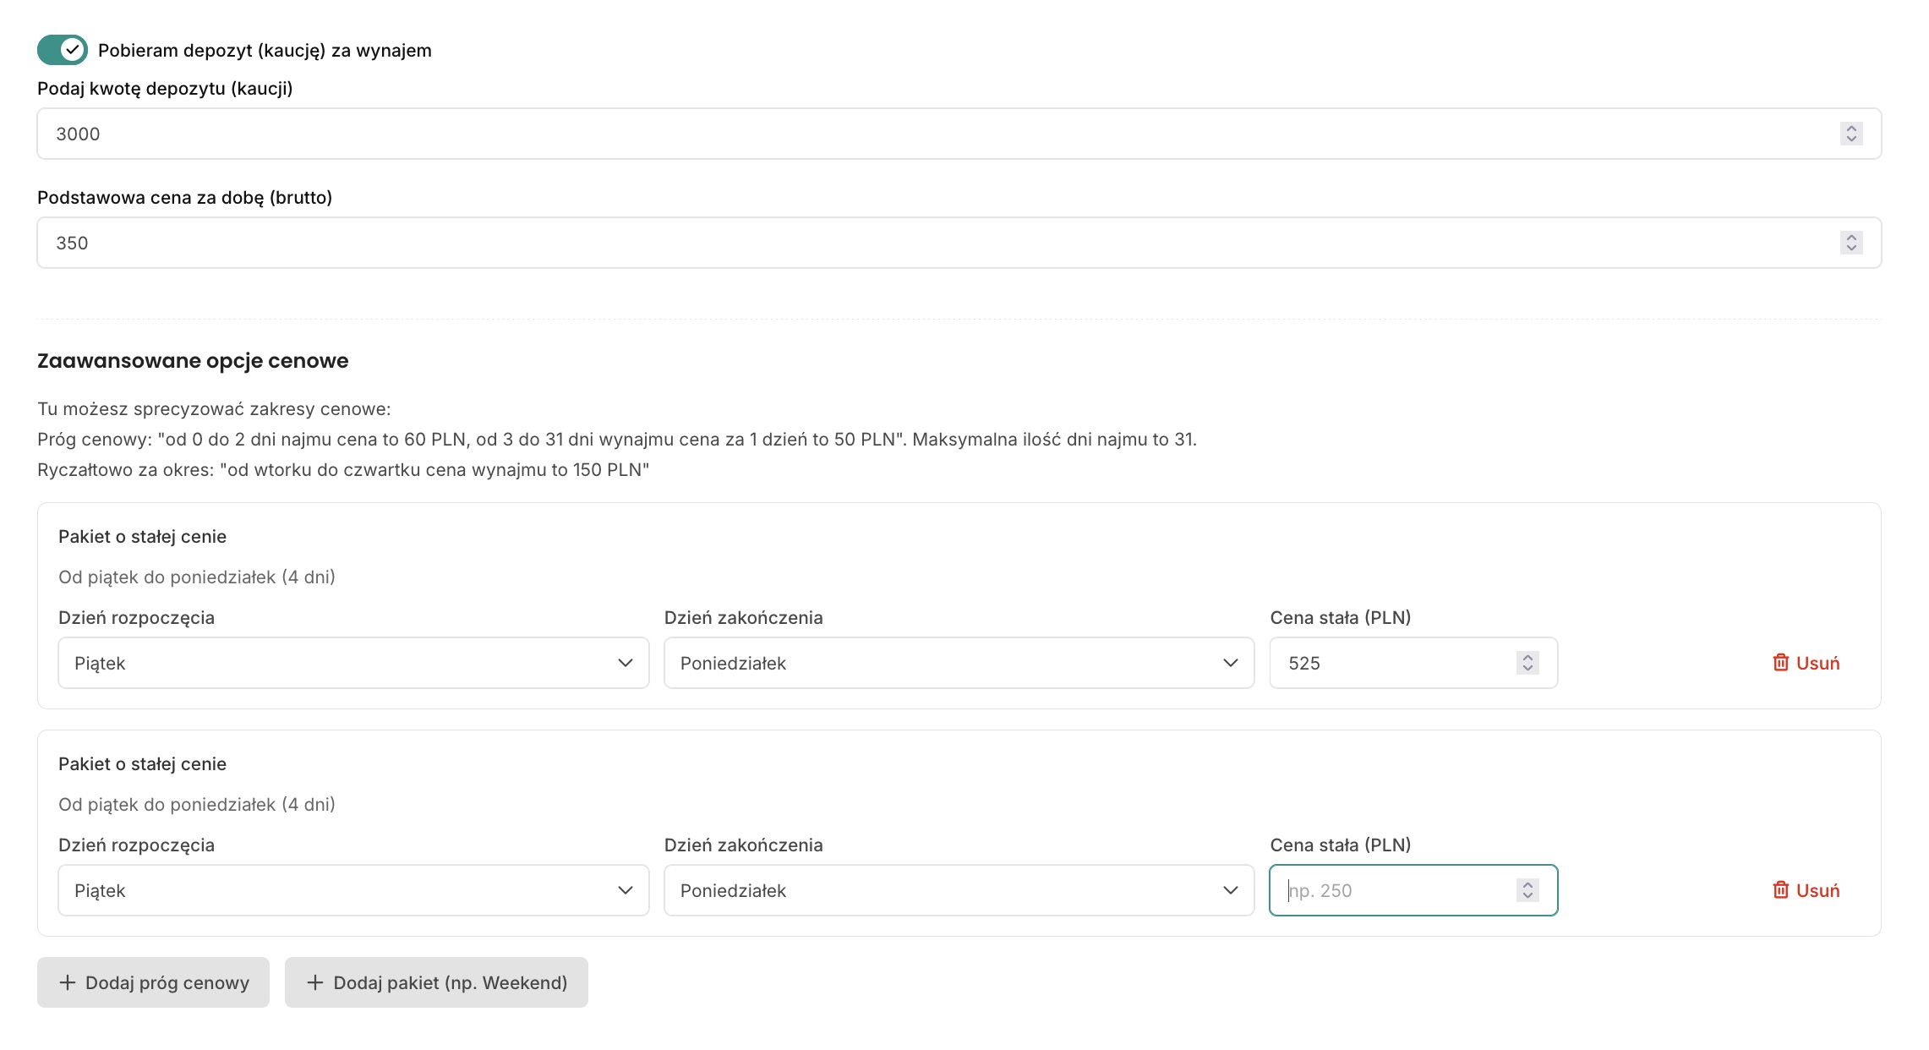This screenshot has height=1050, width=1929.
Task: Open first package's Dzień rozpoczęcia dropdown
Action: [x=353, y=663]
